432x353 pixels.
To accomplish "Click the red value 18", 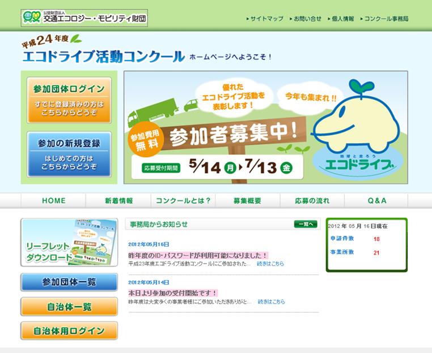I will 376,239.
